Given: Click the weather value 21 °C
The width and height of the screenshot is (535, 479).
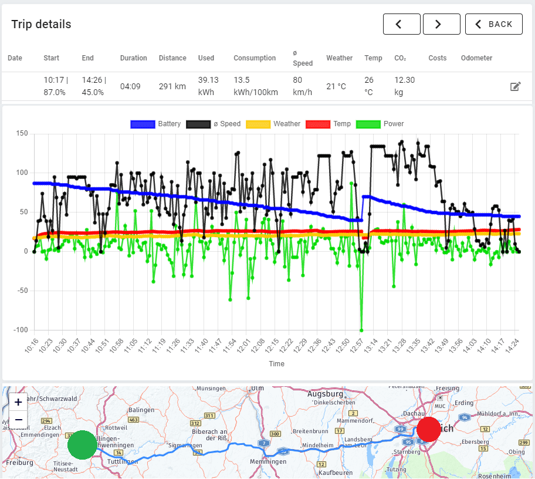Looking at the screenshot, I should 336,86.
